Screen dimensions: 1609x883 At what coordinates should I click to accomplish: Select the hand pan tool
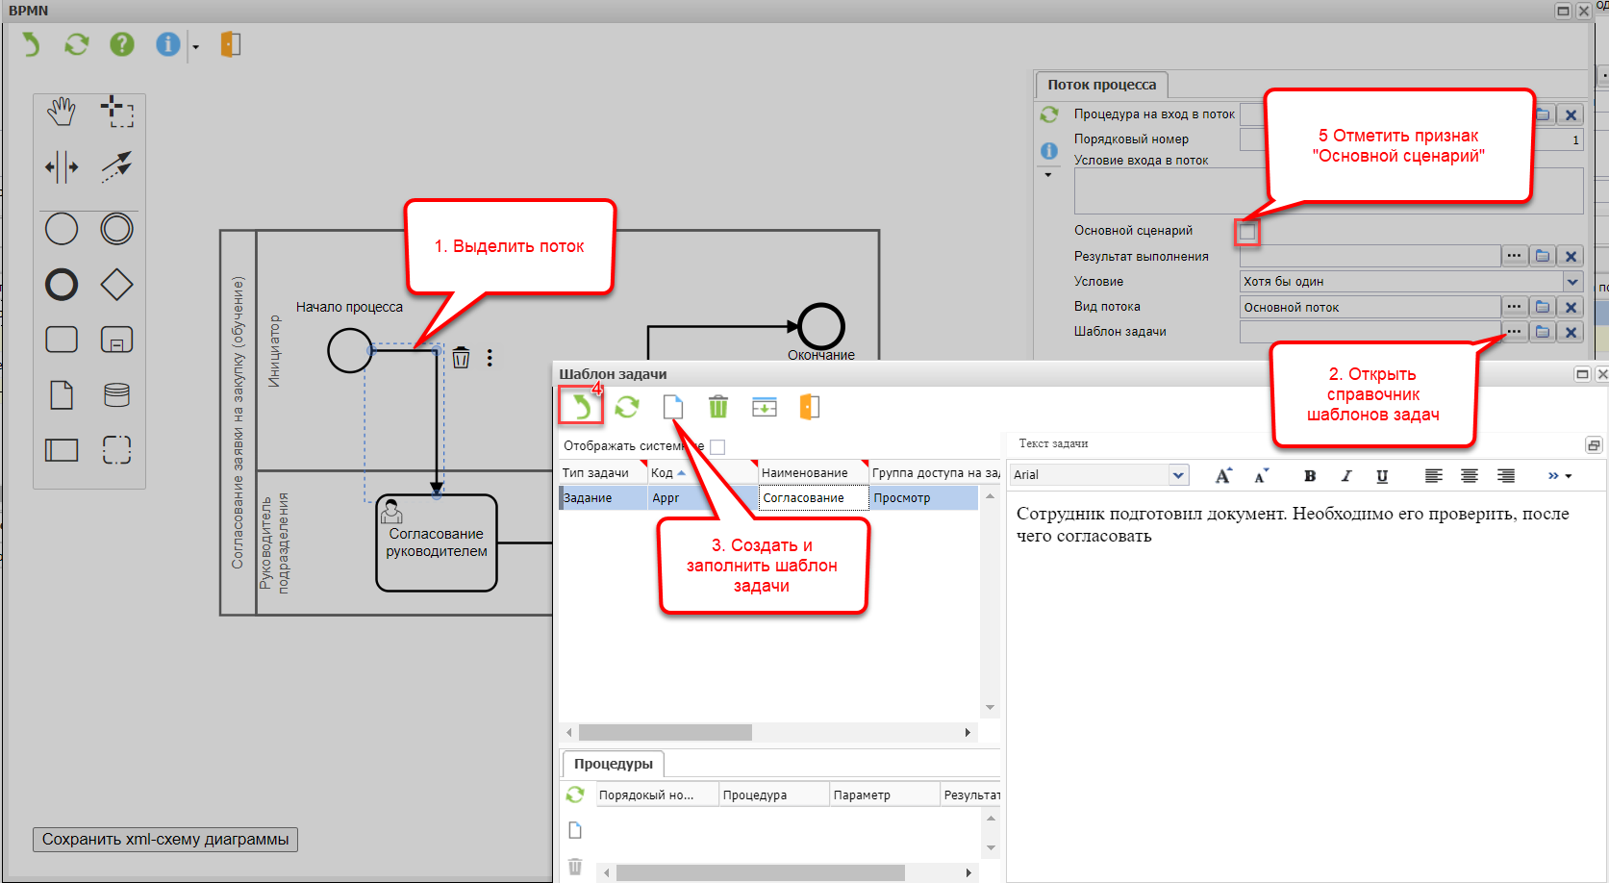pos(62,112)
